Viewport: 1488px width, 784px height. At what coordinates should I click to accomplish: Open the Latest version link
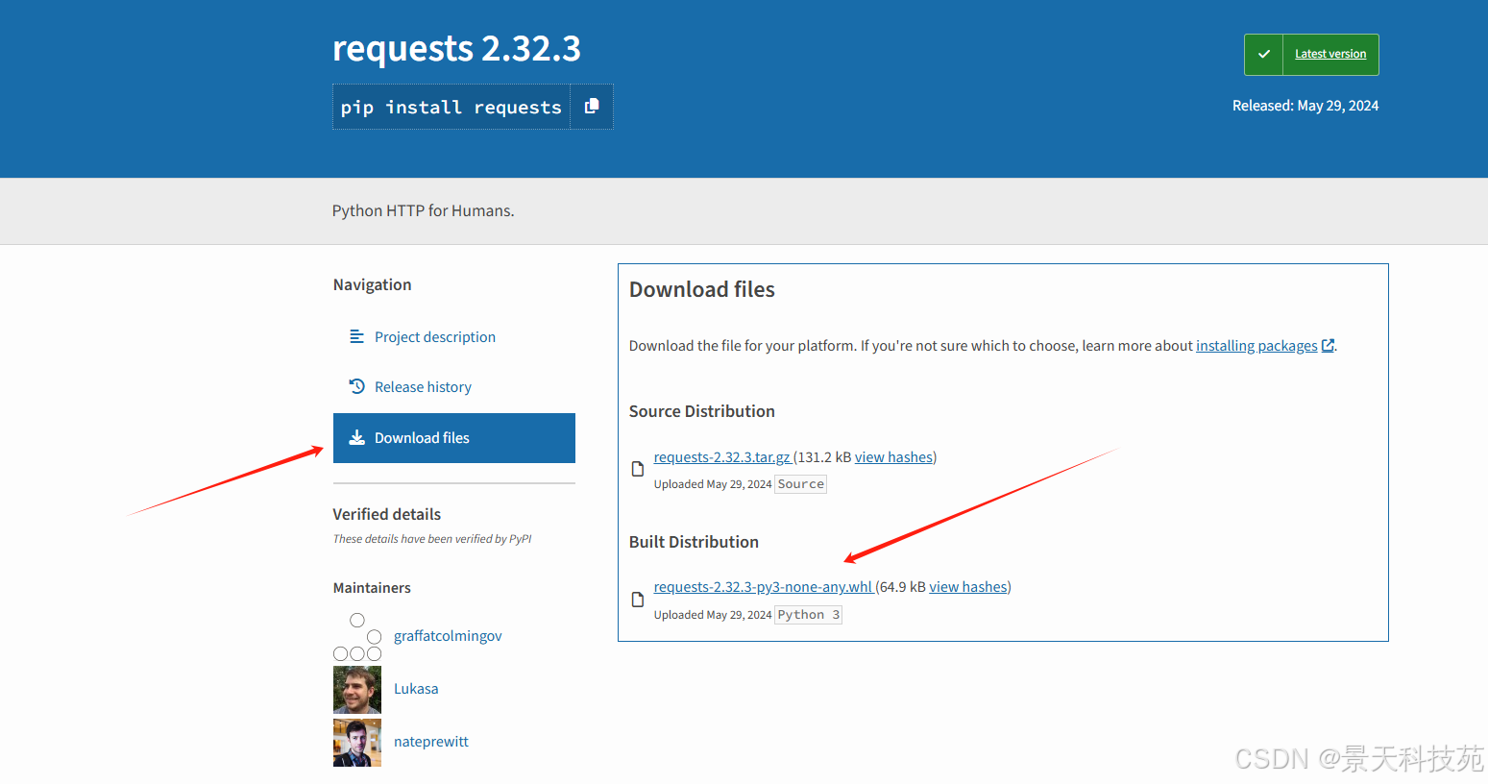click(x=1330, y=54)
